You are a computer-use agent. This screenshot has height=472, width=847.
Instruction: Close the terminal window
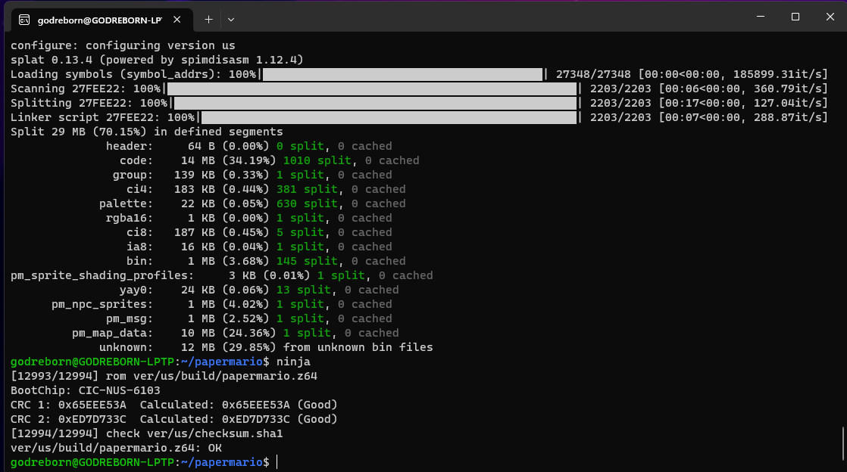pos(830,17)
